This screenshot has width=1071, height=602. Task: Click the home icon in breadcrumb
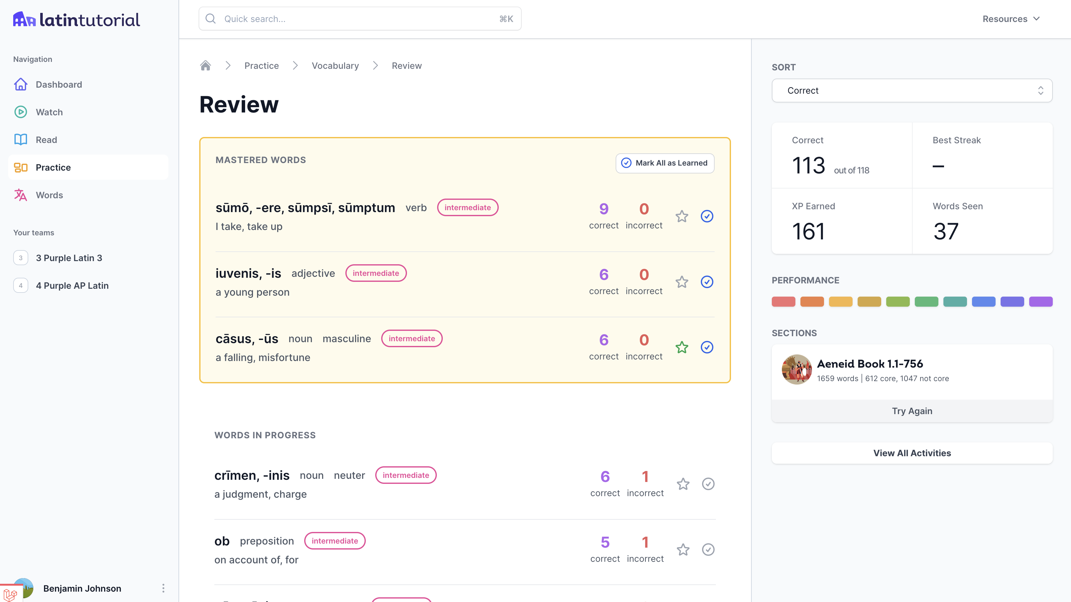coord(206,66)
